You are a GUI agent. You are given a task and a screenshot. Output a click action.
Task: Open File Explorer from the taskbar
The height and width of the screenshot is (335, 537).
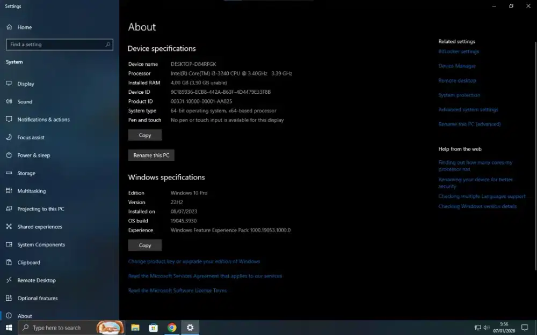pyautogui.click(x=135, y=327)
